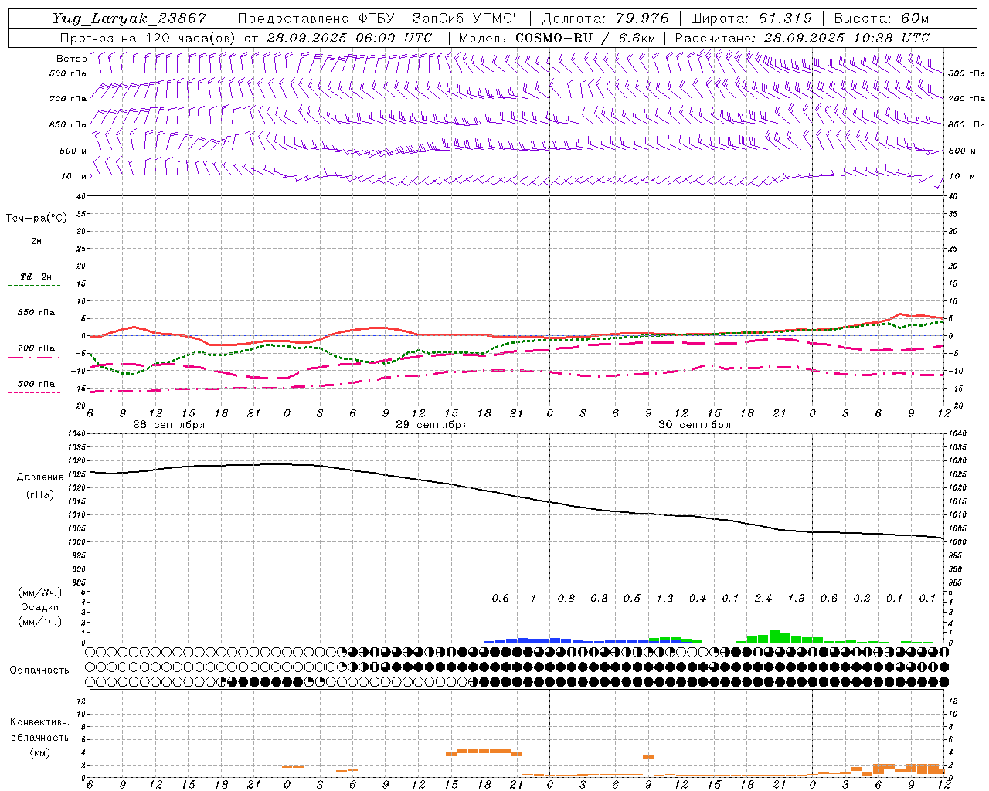
Task: Click the Тем-ра(°C) axis label
Action: click(x=36, y=219)
